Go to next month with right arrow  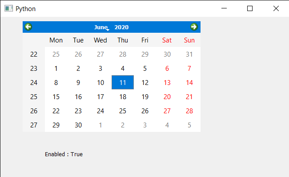pos(194,27)
